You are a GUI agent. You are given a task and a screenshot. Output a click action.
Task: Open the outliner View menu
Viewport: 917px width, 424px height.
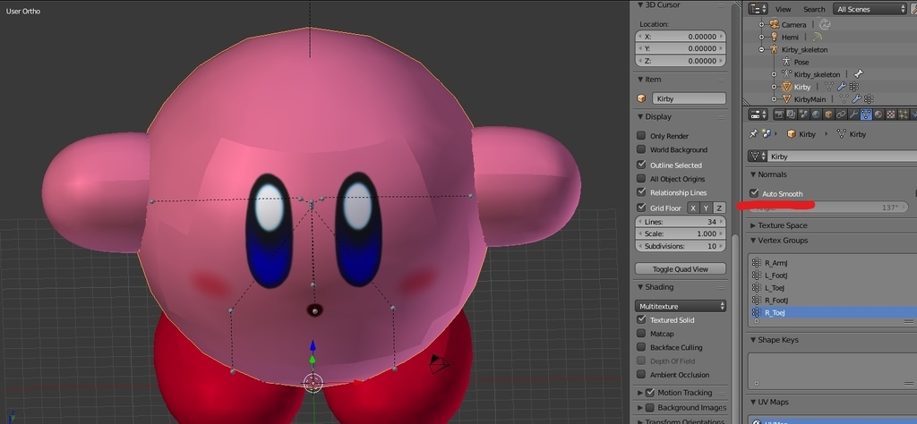(x=783, y=9)
